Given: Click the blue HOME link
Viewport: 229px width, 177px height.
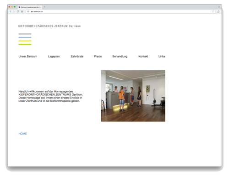Looking at the screenshot, I should click(x=22, y=134).
